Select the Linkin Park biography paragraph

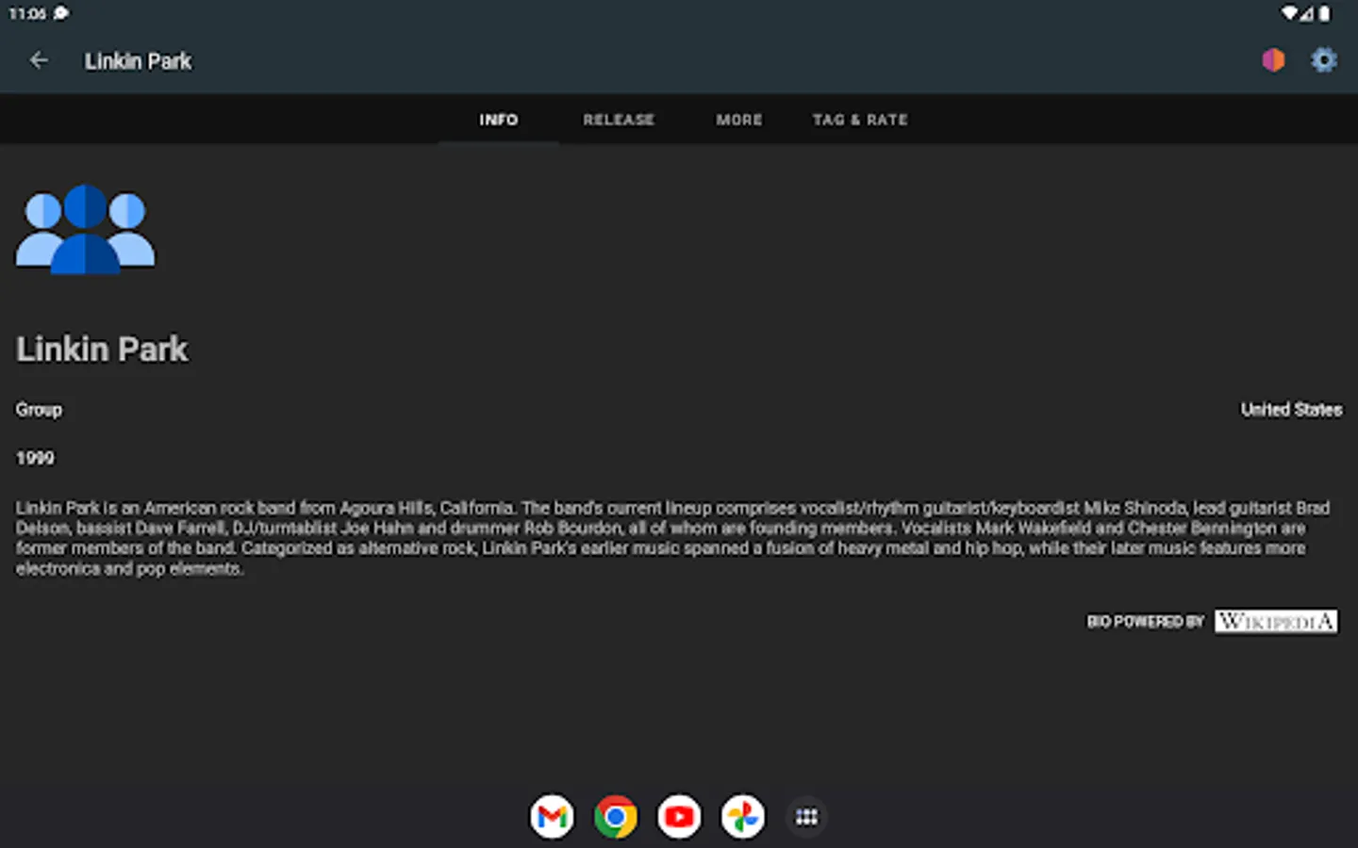(673, 538)
